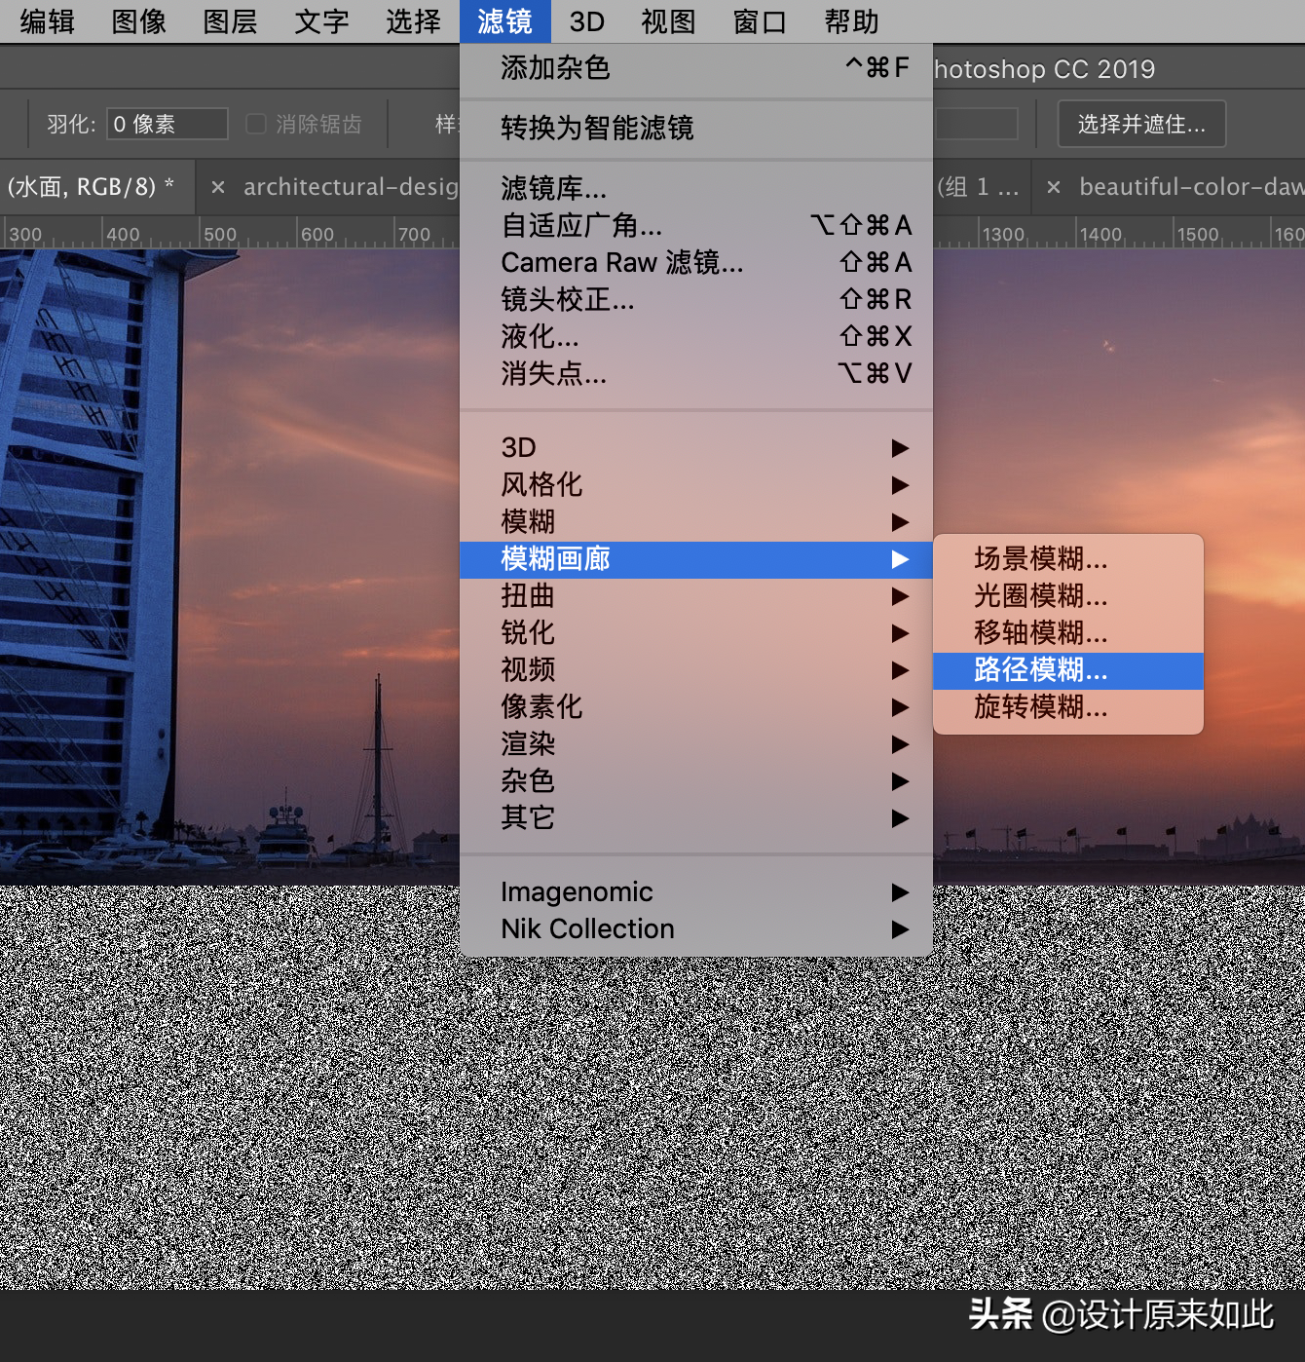Expand the 3D filter submenu
Viewport: 1305px width, 1362px height.
click(x=696, y=447)
